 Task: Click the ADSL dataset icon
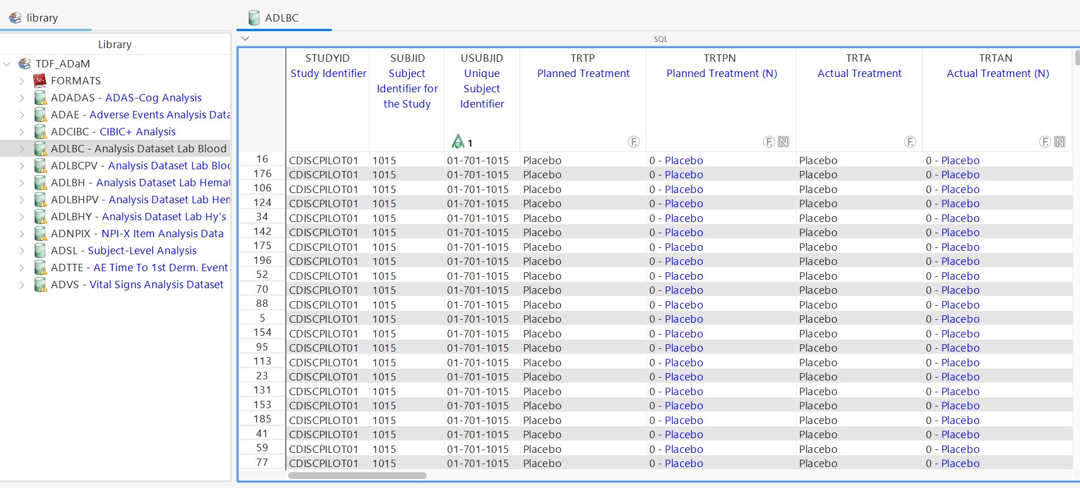(40, 250)
